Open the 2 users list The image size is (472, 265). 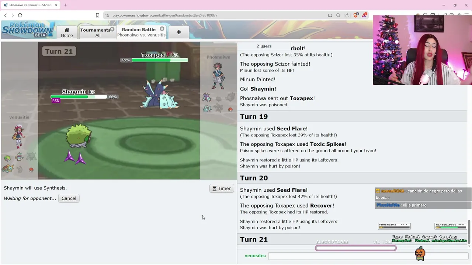[x=264, y=46]
